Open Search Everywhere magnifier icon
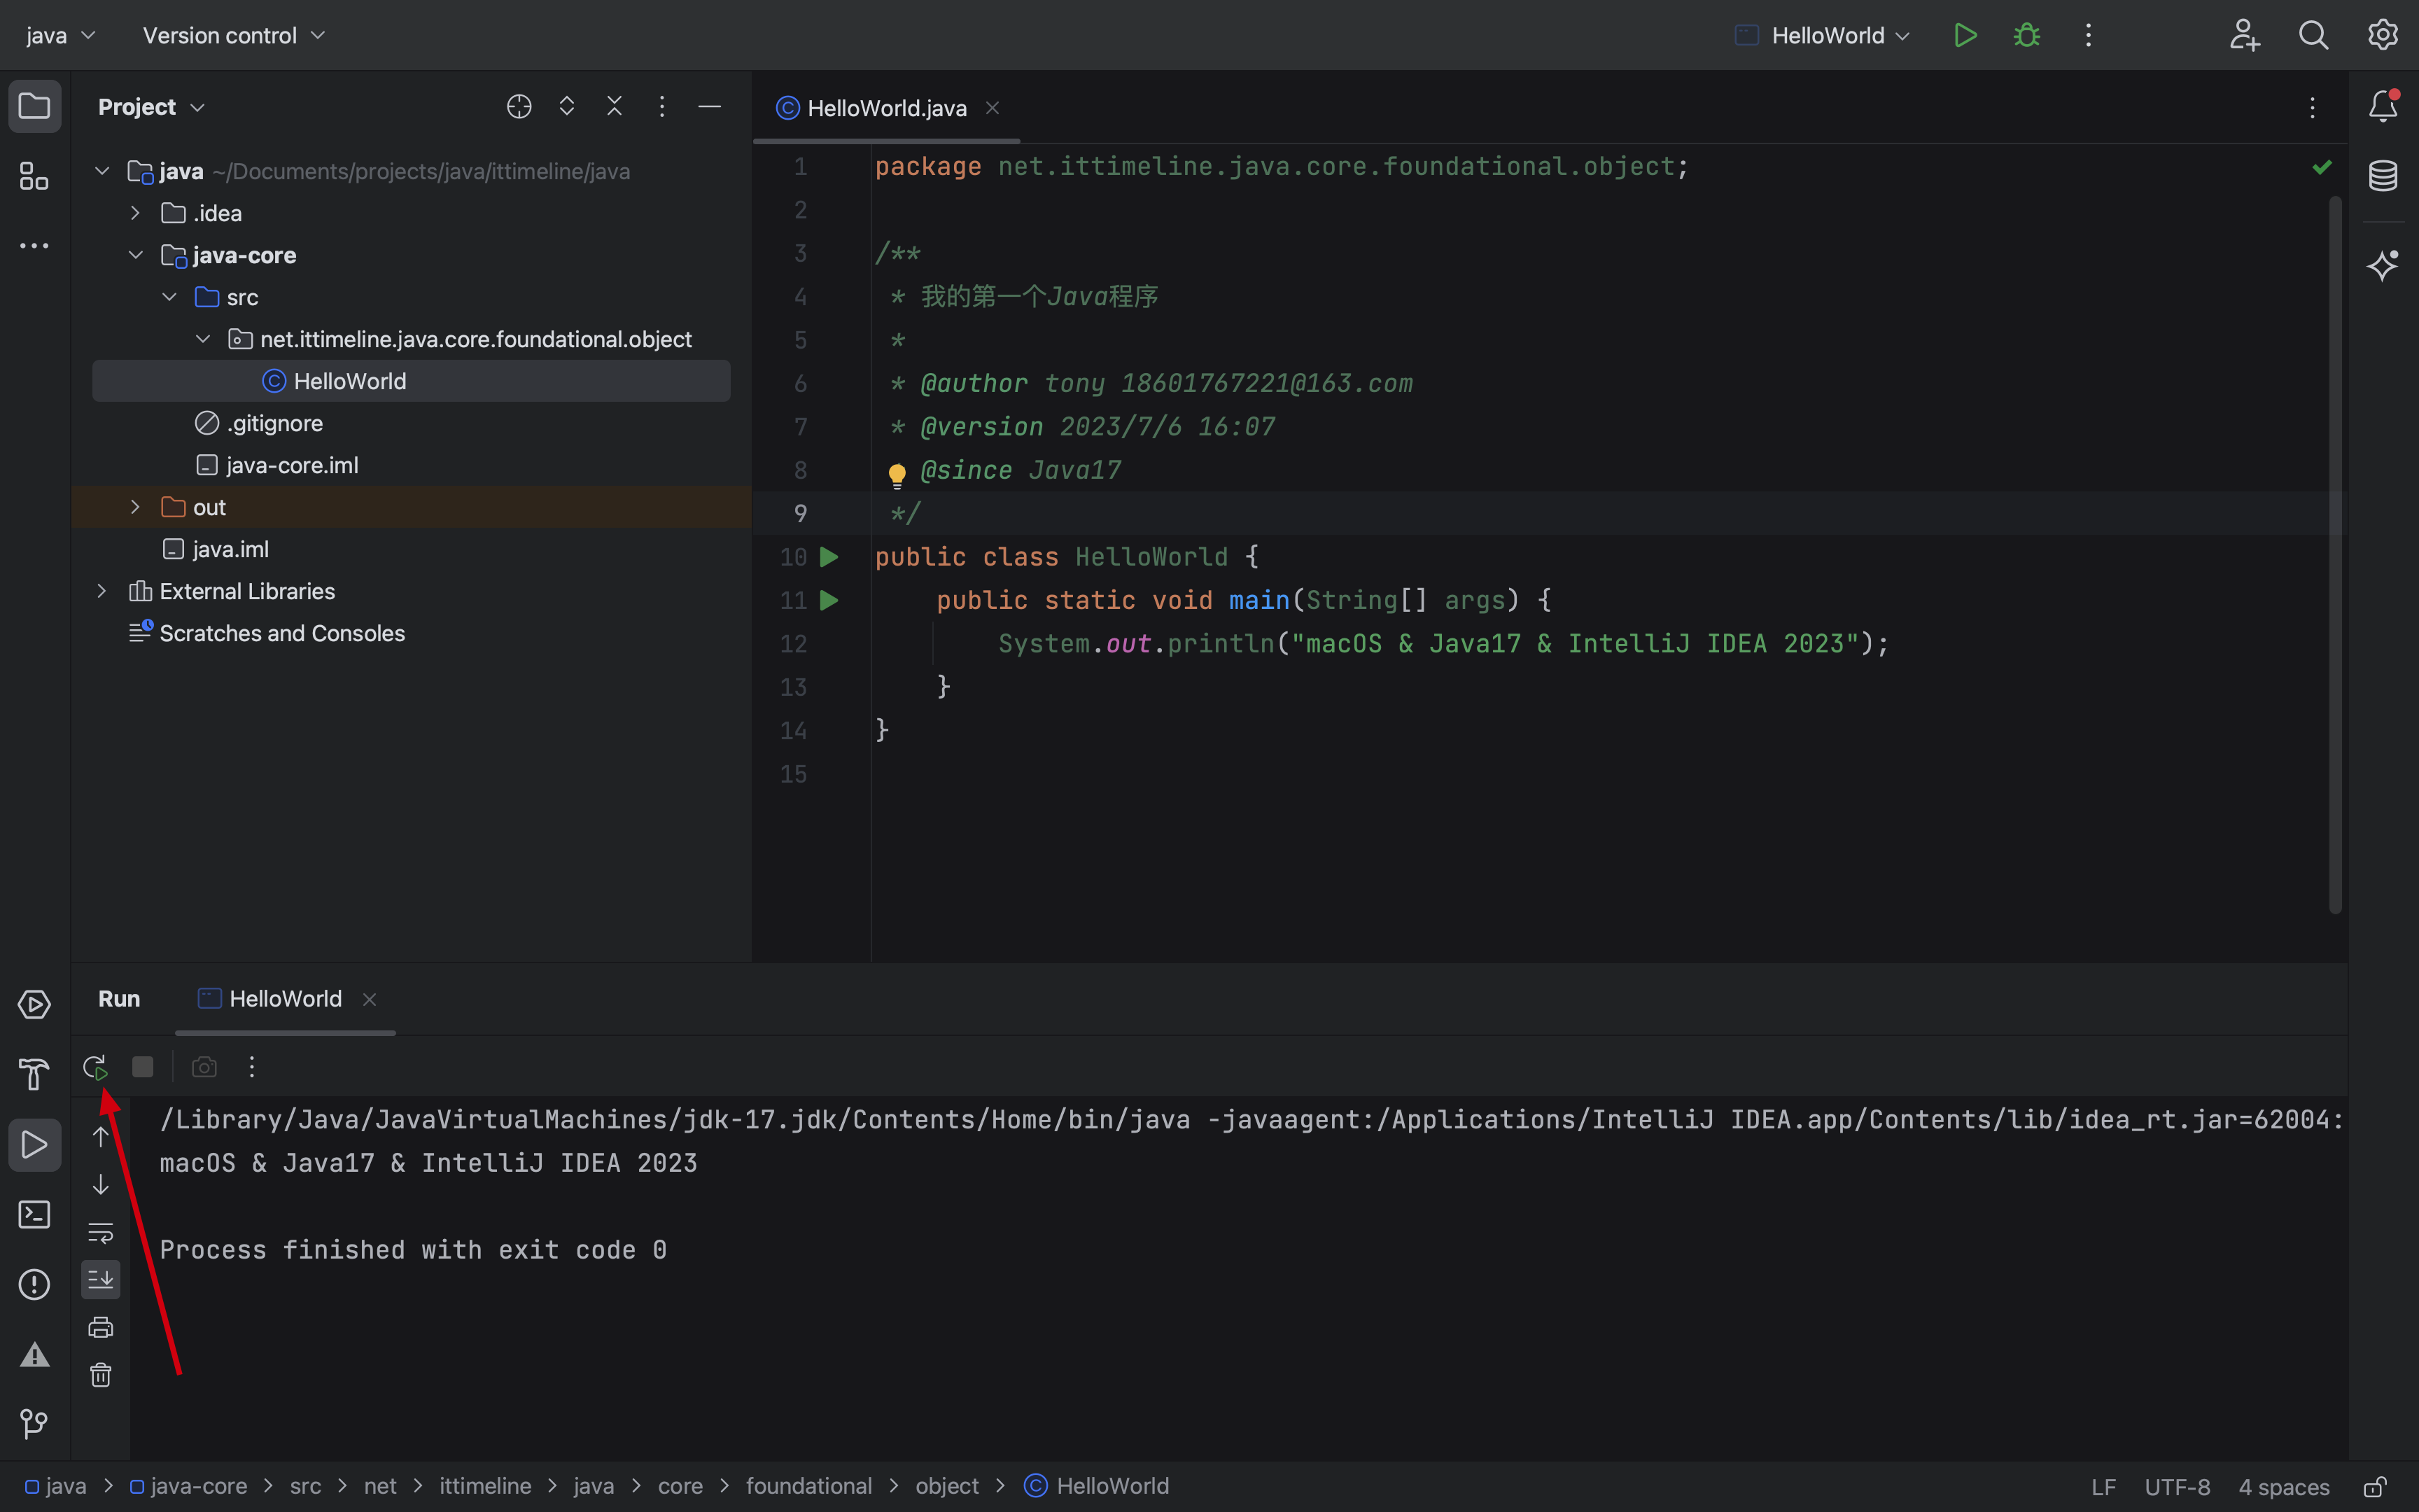The image size is (2419, 1512). pos(2313,35)
